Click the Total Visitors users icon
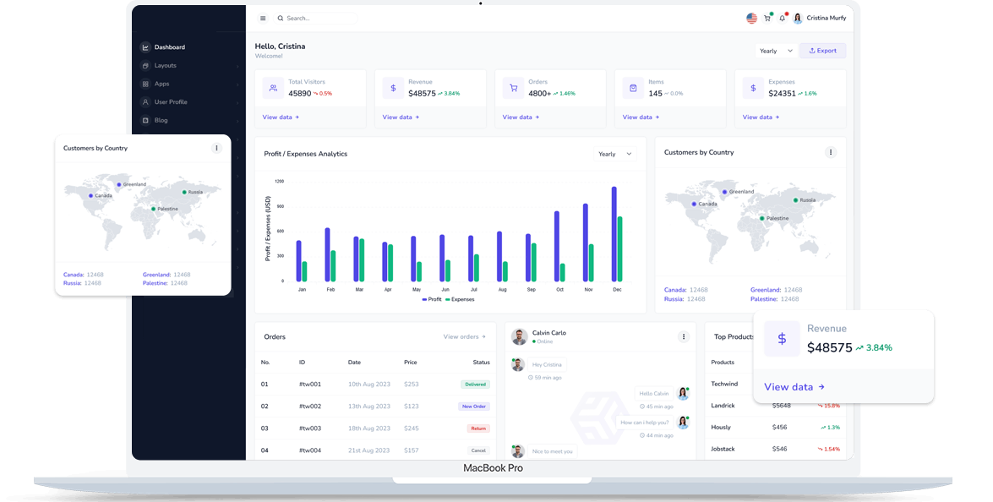 pos(273,88)
